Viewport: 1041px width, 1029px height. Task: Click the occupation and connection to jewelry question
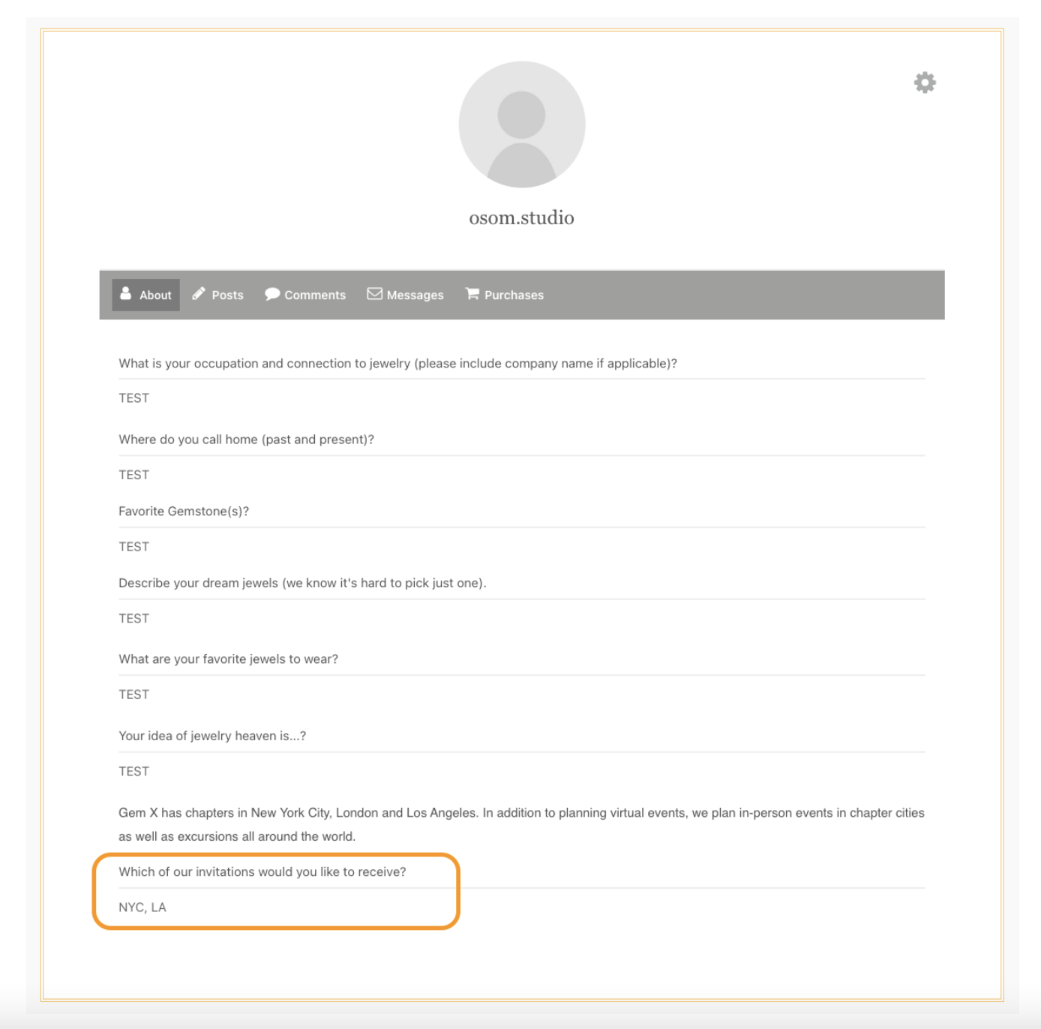click(x=397, y=364)
